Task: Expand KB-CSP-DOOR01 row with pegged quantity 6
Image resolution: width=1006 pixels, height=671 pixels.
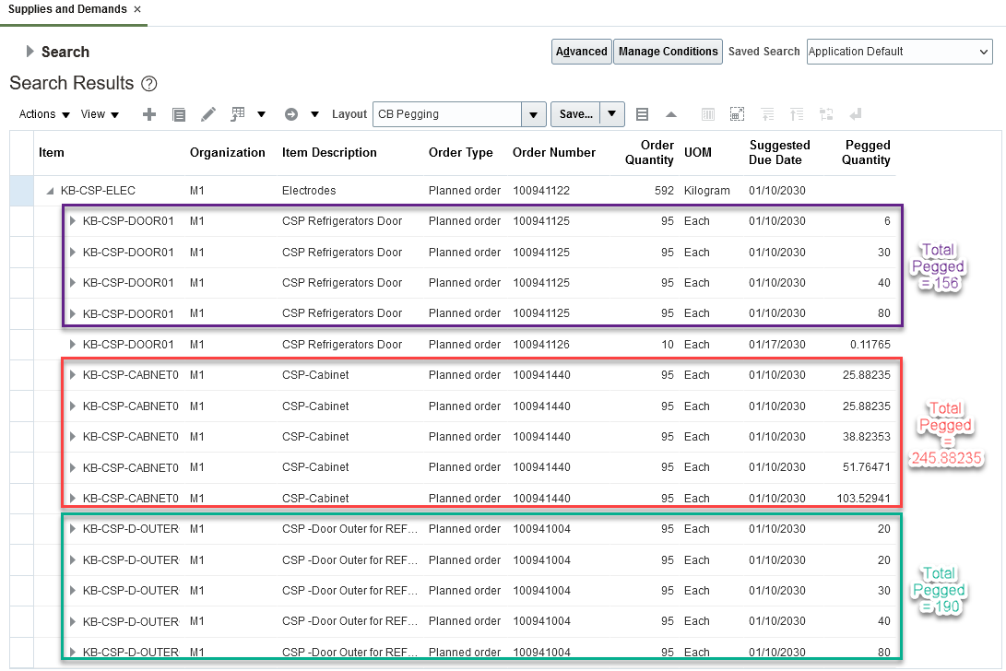Action: click(x=73, y=221)
